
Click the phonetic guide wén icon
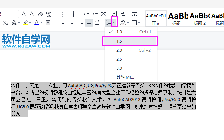point(49,14)
